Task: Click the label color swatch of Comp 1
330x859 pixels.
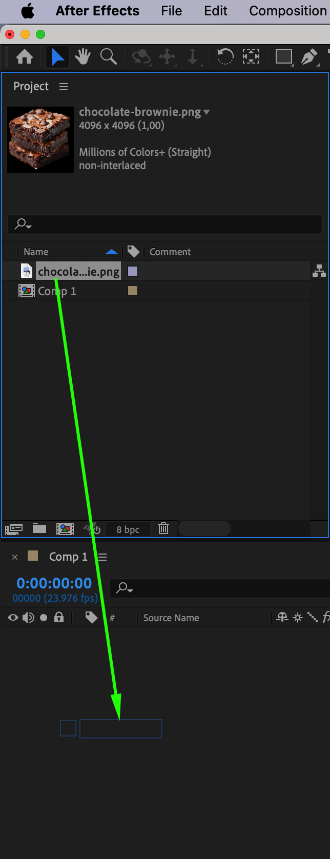Action: pyautogui.click(x=133, y=291)
